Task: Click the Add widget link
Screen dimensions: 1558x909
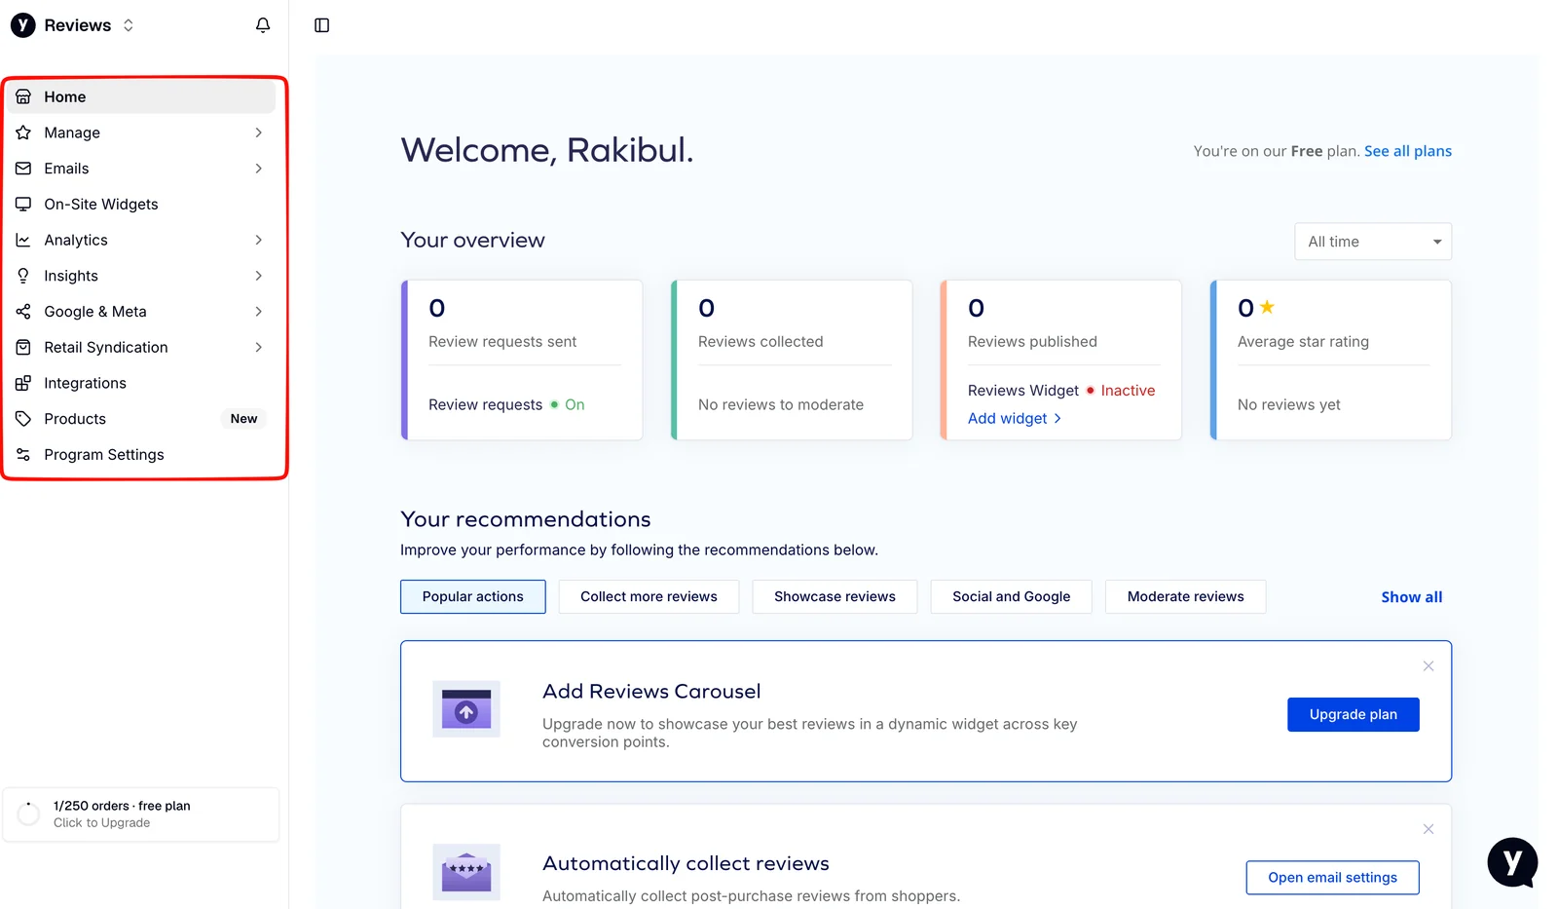Action: 1015,418
